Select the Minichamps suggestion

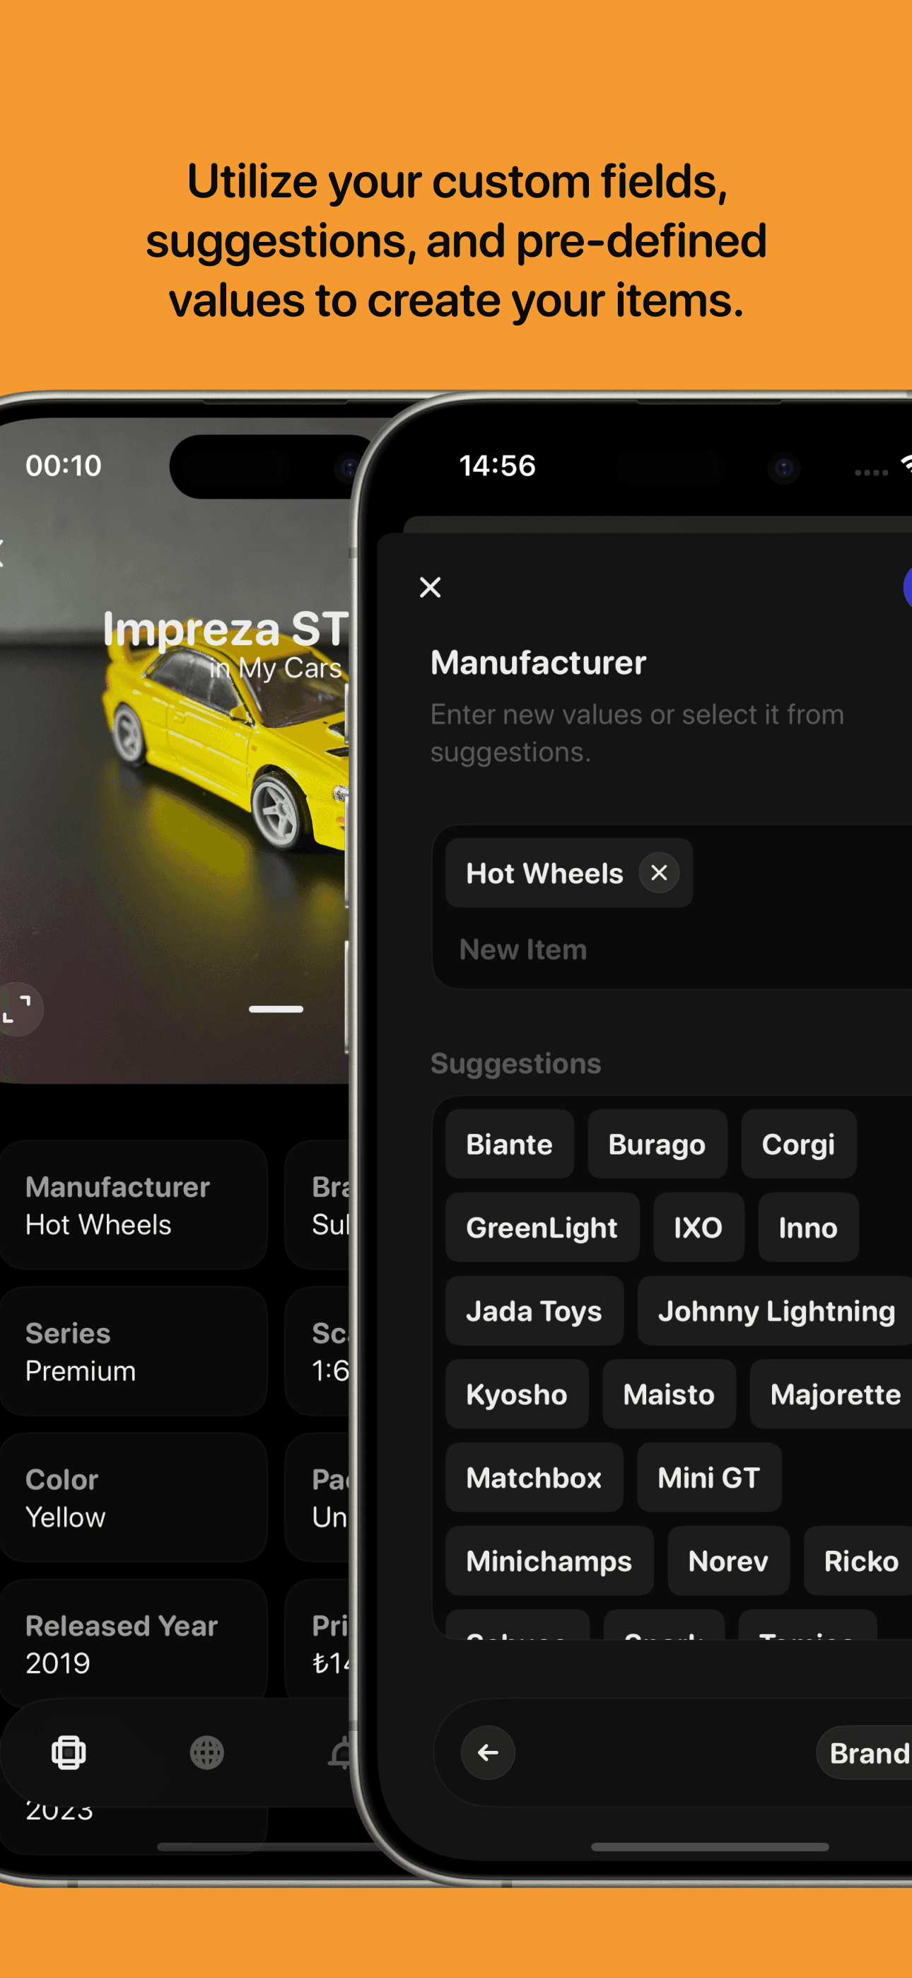549,1561
